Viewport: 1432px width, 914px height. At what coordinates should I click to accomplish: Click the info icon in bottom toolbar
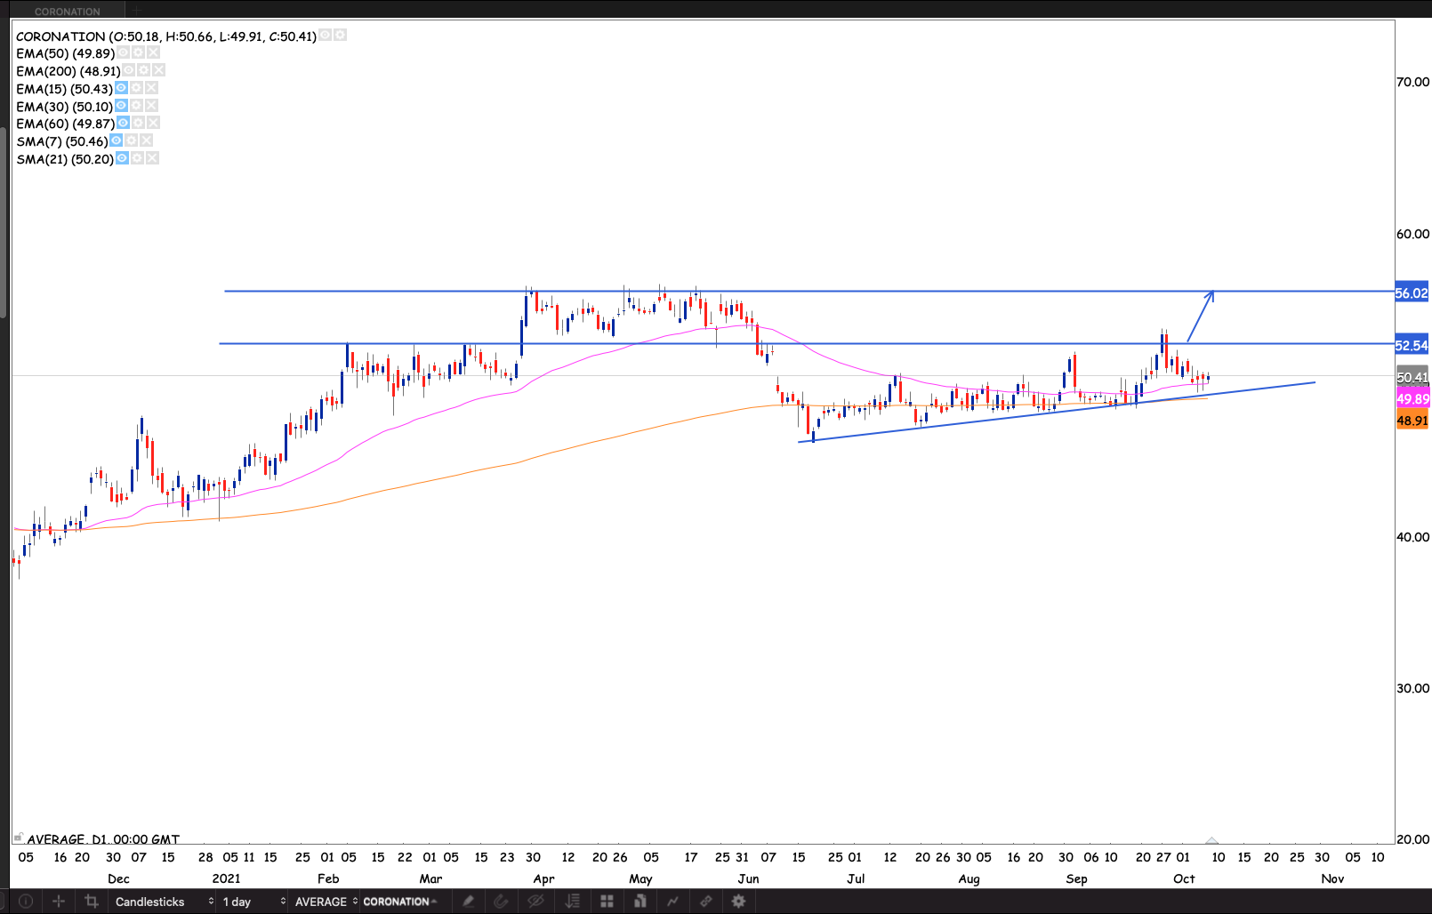tap(26, 901)
